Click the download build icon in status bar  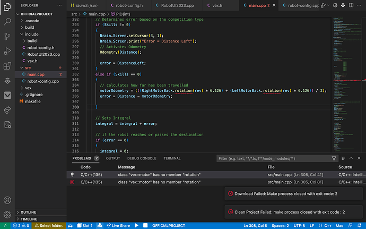tap(100, 226)
